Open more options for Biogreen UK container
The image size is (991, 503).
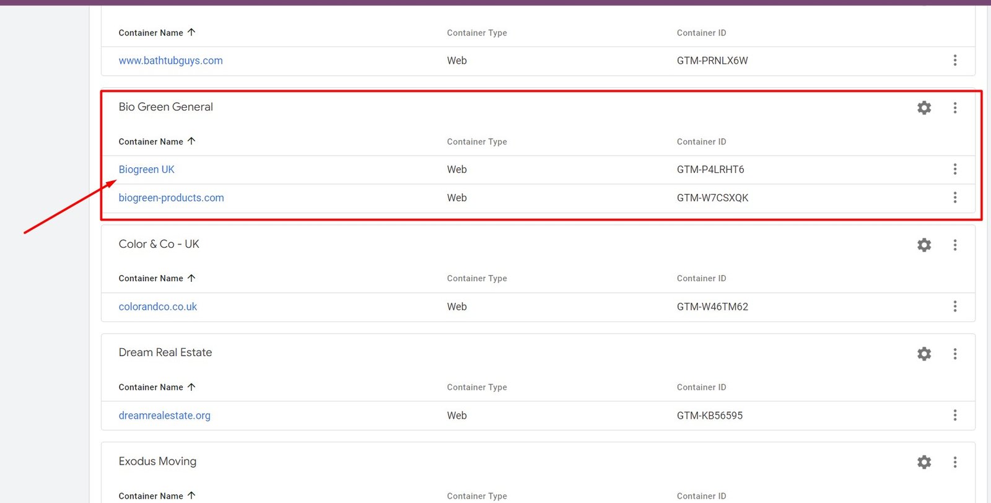click(x=955, y=169)
